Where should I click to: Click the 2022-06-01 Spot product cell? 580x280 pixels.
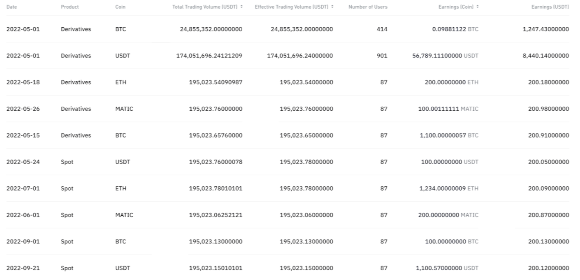pos(67,215)
